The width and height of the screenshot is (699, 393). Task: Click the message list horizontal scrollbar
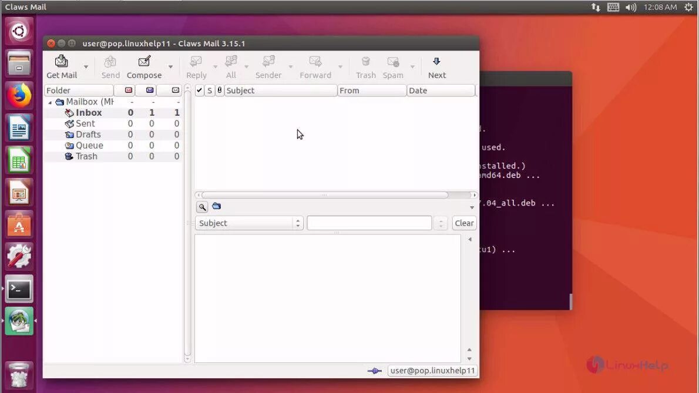coord(325,195)
